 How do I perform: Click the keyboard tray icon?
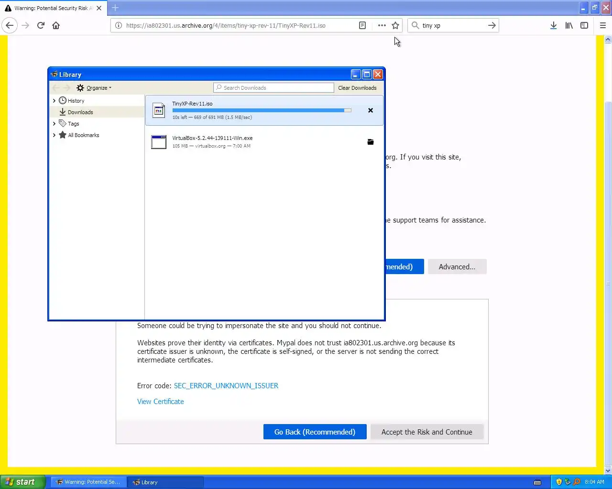[x=537, y=482]
